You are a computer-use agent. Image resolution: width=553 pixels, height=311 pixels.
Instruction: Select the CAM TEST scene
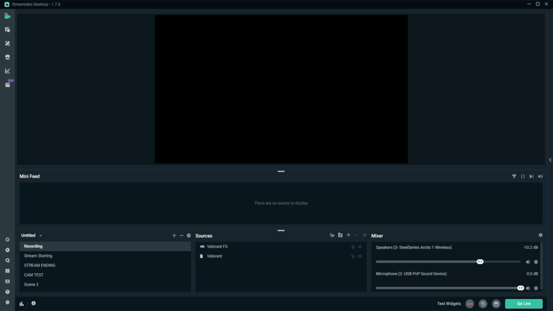pyautogui.click(x=33, y=275)
